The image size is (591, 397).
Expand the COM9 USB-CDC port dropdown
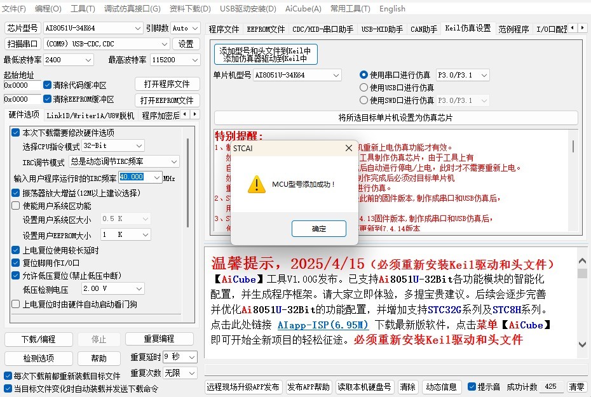point(165,44)
